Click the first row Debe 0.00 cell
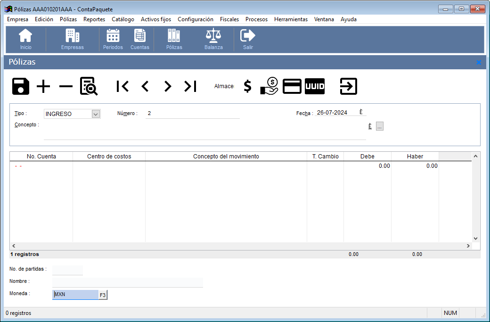This screenshot has width=490, height=322. pyautogui.click(x=367, y=166)
